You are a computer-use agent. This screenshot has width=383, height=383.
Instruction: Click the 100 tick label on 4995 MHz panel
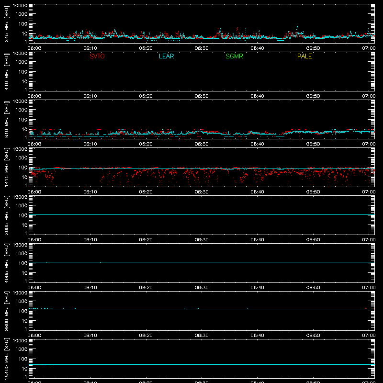(22, 263)
